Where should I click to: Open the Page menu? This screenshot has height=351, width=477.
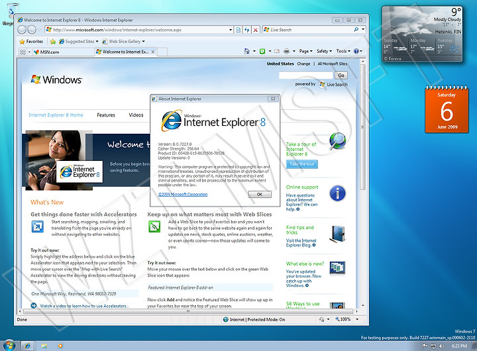(305, 51)
